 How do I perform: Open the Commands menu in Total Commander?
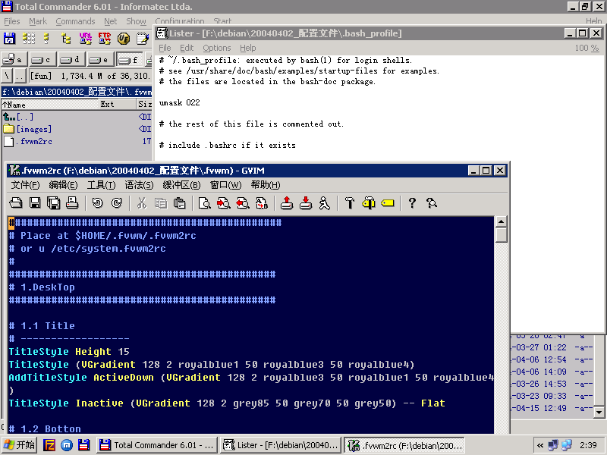click(x=77, y=21)
